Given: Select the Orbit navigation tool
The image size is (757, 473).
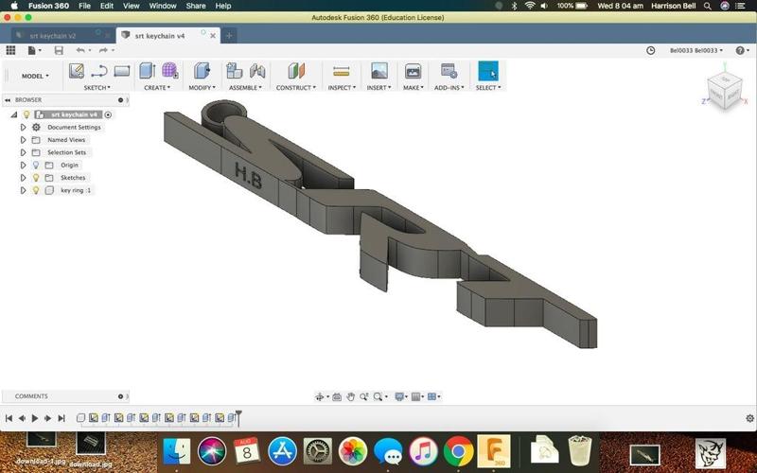Looking at the screenshot, I should [319, 396].
